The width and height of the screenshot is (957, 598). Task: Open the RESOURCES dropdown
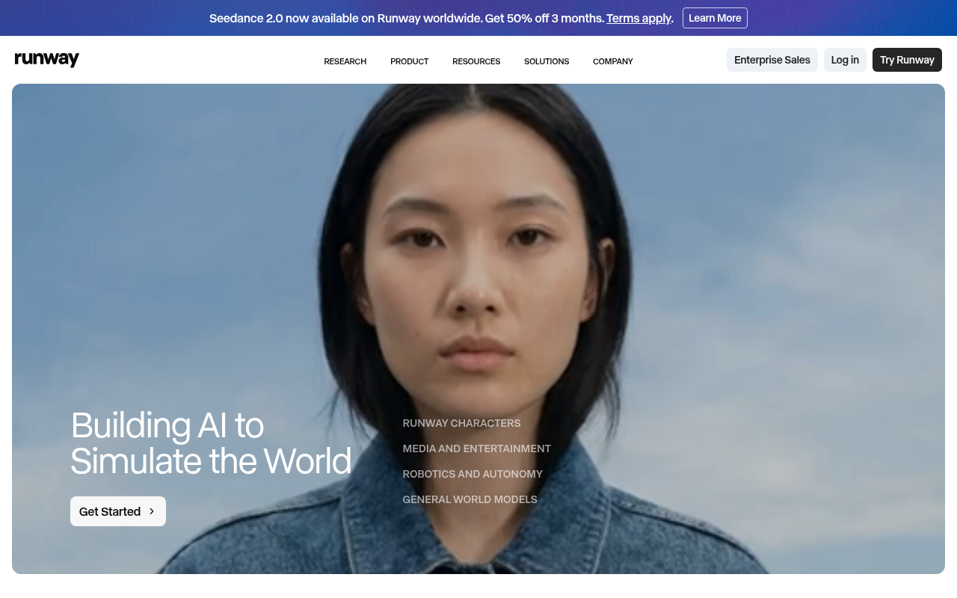pos(476,61)
